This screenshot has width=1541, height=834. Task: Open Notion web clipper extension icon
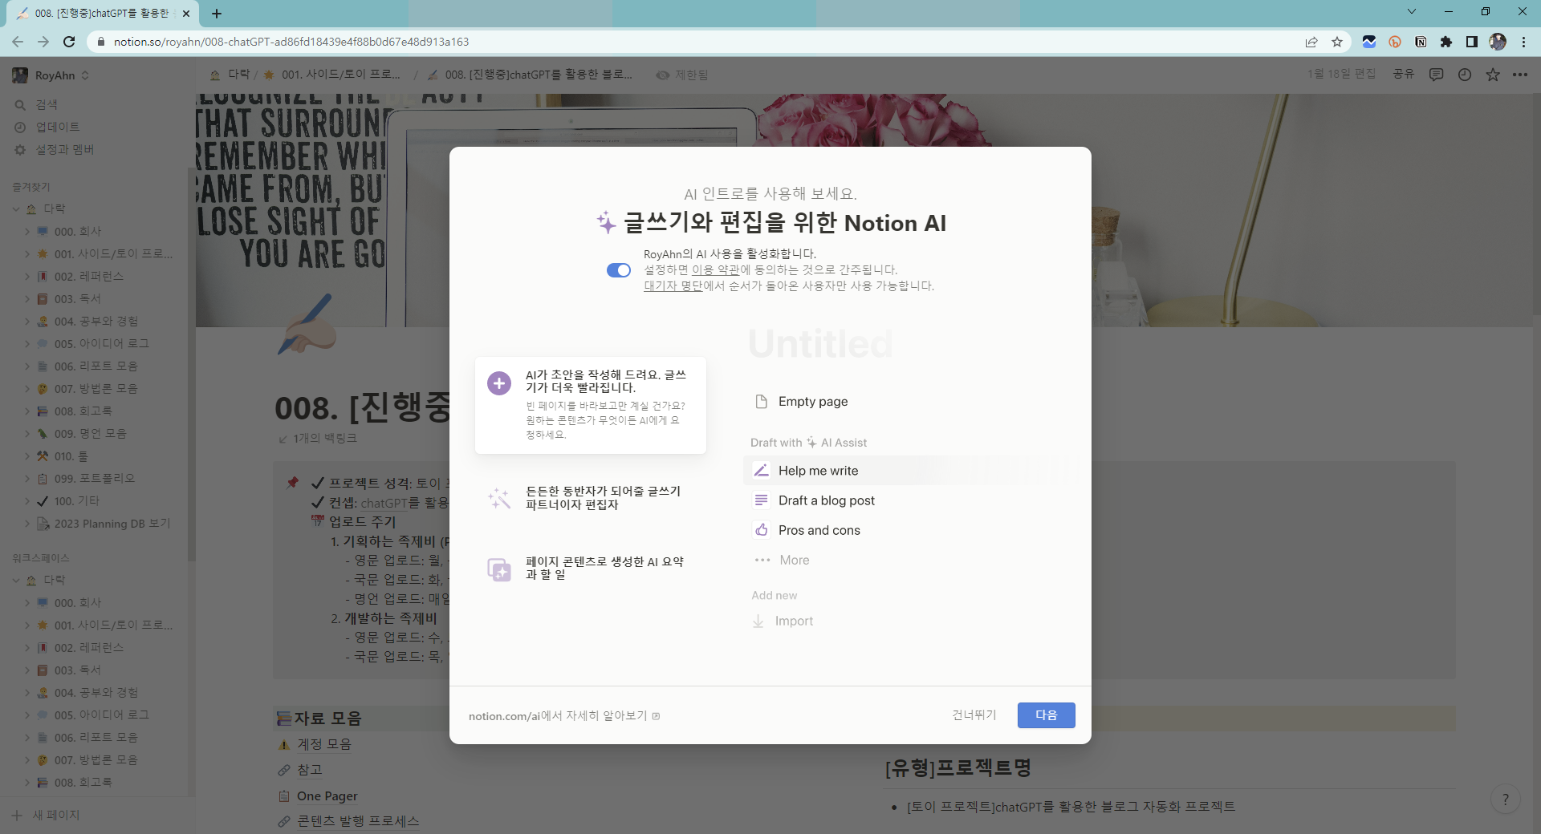(x=1421, y=42)
